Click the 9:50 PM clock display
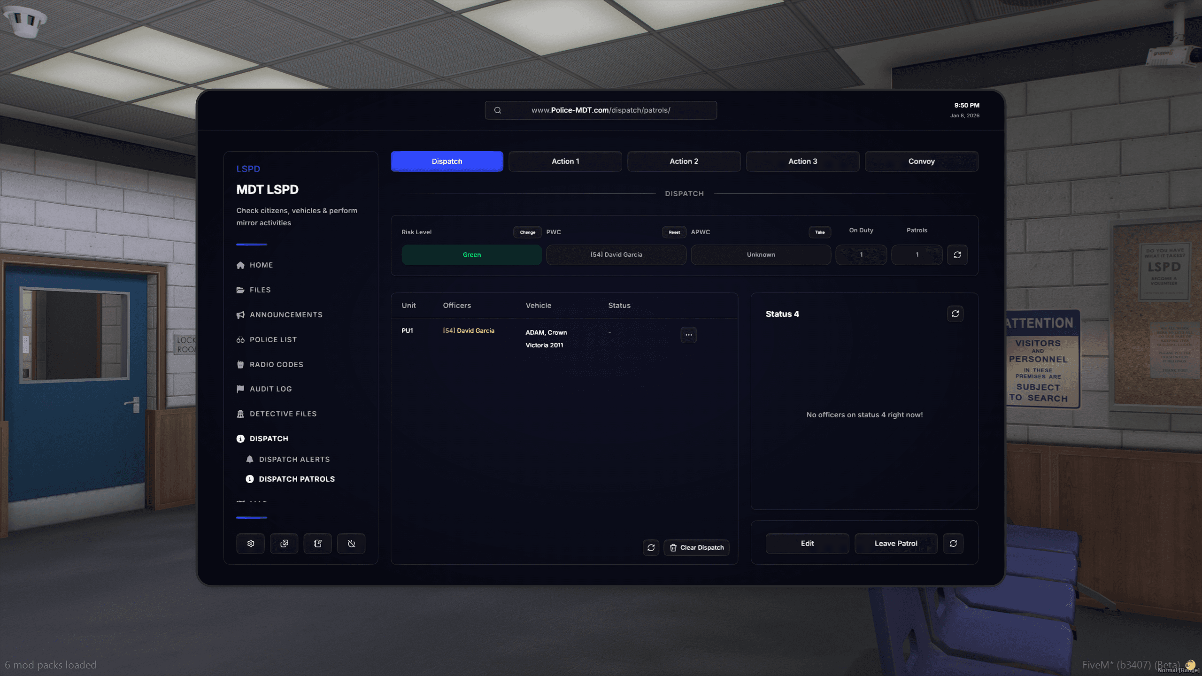The height and width of the screenshot is (676, 1202). [x=966, y=105]
